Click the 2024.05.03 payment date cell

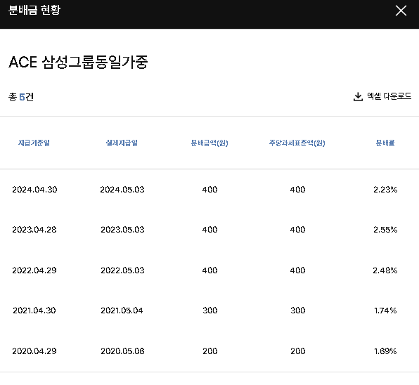click(122, 190)
